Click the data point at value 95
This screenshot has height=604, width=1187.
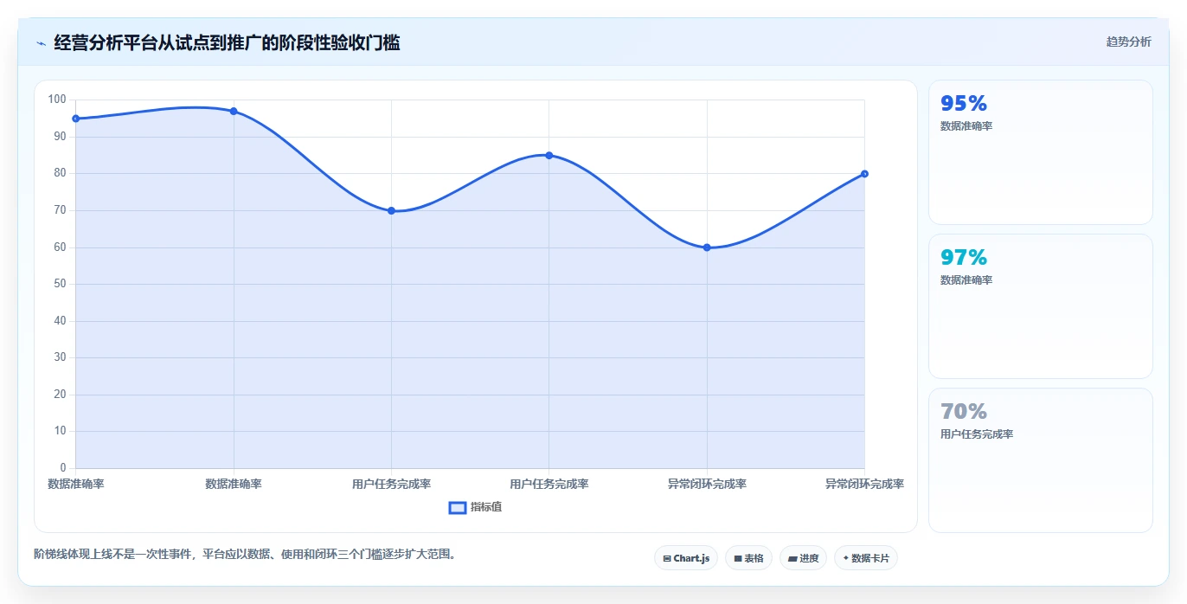[x=76, y=119]
